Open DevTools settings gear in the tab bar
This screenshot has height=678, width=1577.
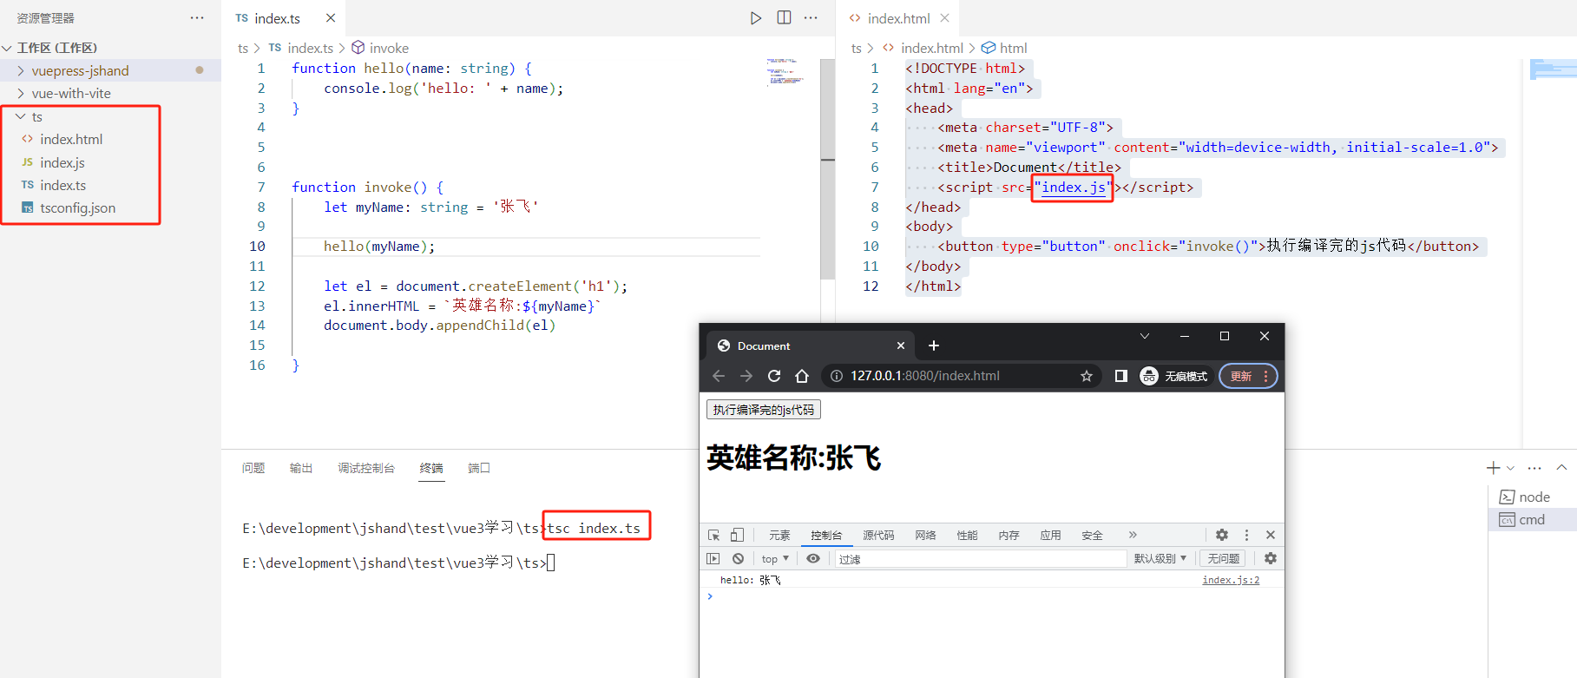point(1222,535)
